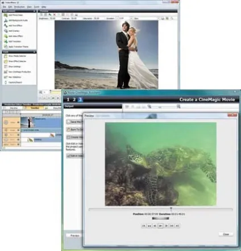
Task: Click the Add Photo/Video icon
Action: point(6,15)
